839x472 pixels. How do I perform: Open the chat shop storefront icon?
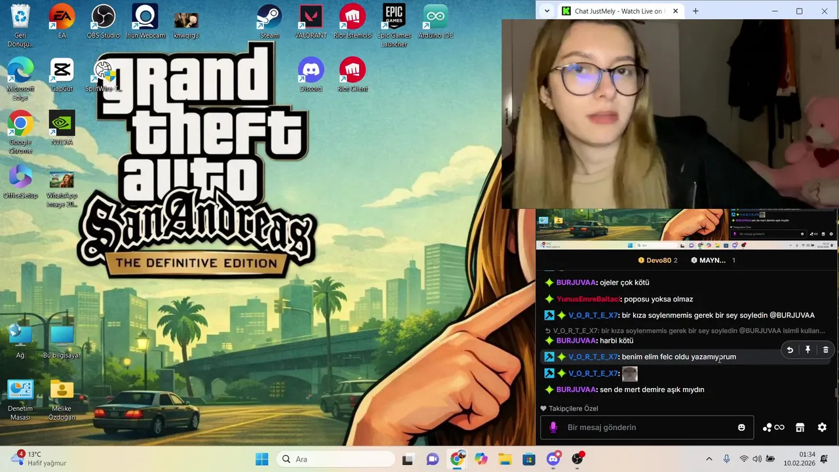pos(800,427)
